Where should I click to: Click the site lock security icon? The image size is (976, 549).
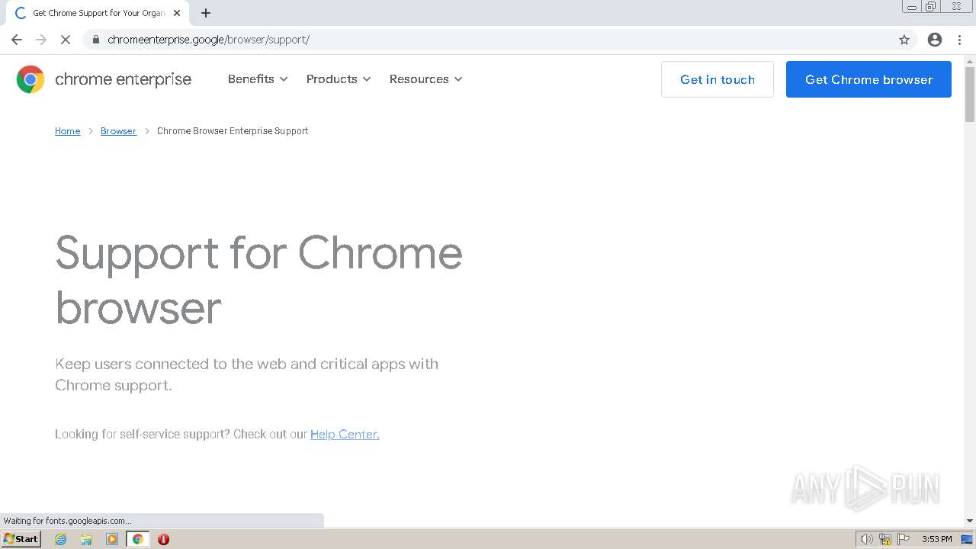[95, 40]
